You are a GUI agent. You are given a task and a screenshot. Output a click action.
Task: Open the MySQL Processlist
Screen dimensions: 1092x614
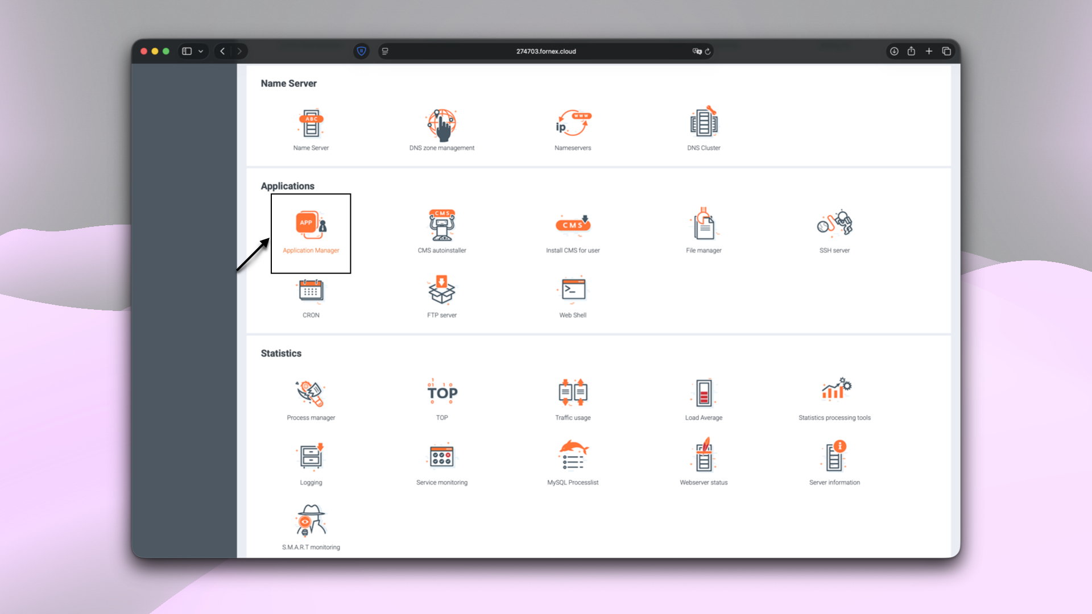(573, 460)
